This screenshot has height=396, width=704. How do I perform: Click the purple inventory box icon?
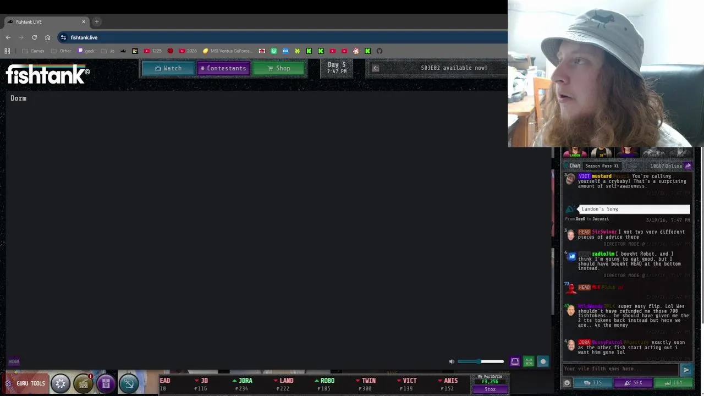click(106, 383)
